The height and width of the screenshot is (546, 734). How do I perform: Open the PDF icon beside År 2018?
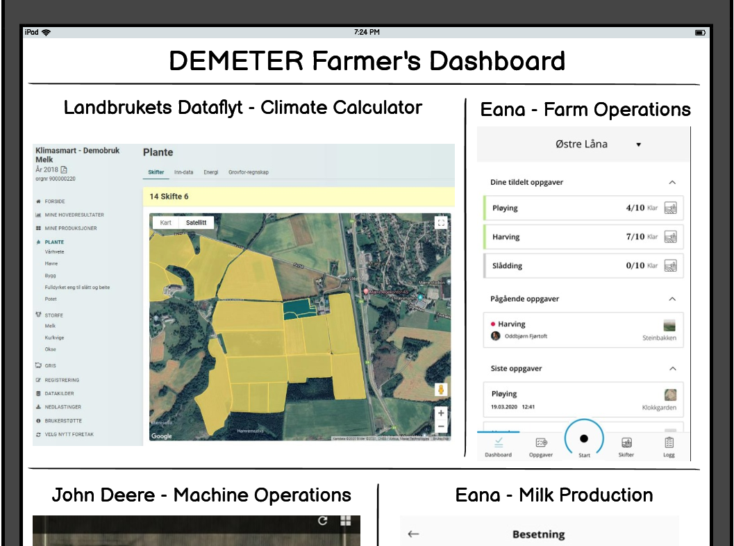[x=64, y=169]
